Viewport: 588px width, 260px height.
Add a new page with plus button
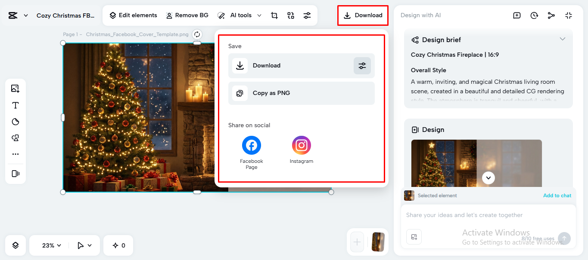pyautogui.click(x=357, y=242)
